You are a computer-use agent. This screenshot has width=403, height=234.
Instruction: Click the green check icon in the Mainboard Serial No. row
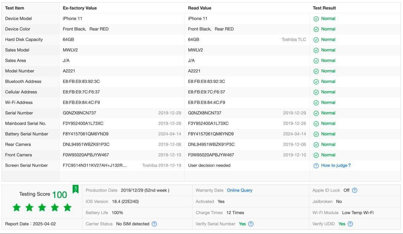pyautogui.click(x=316, y=124)
